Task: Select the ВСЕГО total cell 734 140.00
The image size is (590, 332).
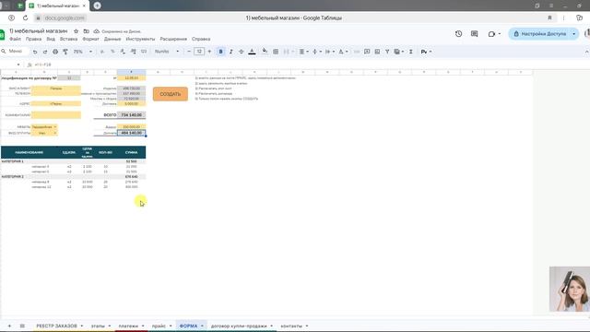Action: (131, 114)
